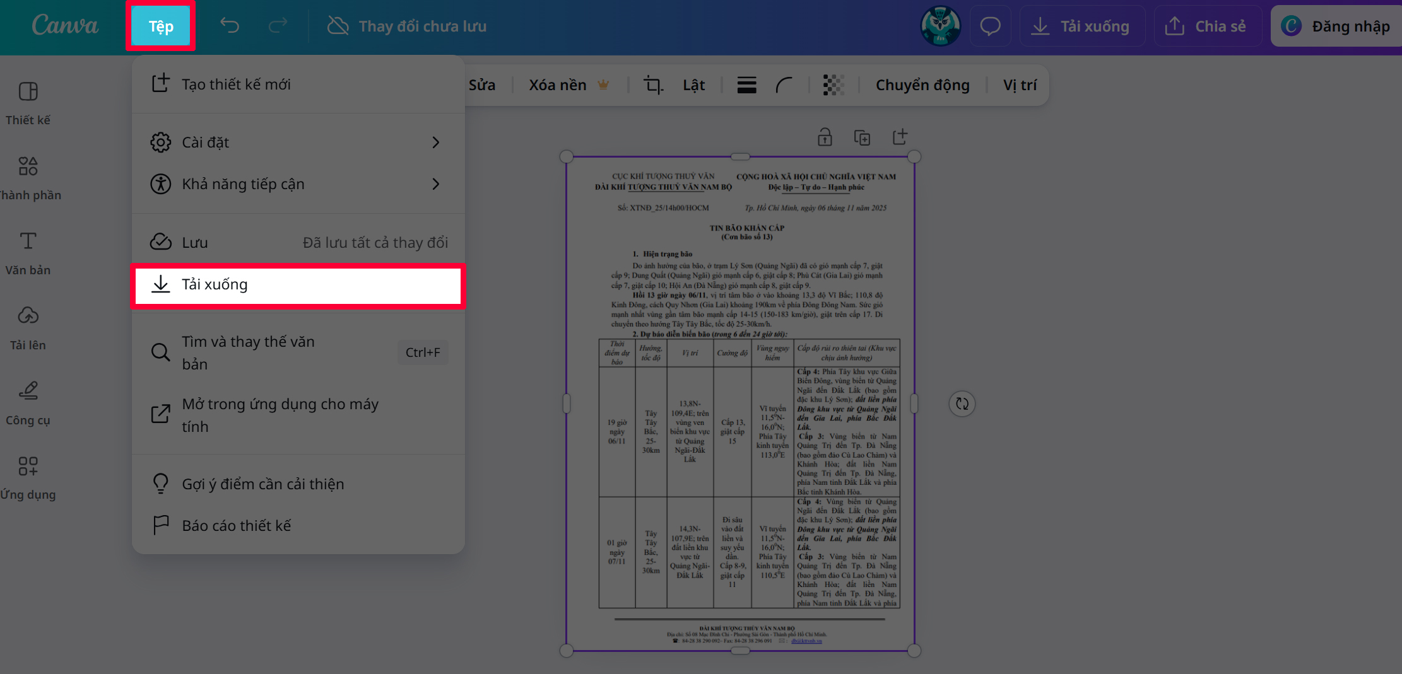
Task: Click the Redo arrow icon
Action: (278, 26)
